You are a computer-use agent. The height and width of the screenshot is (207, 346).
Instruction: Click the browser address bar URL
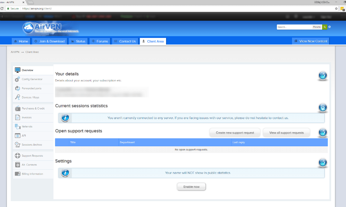(37, 9)
